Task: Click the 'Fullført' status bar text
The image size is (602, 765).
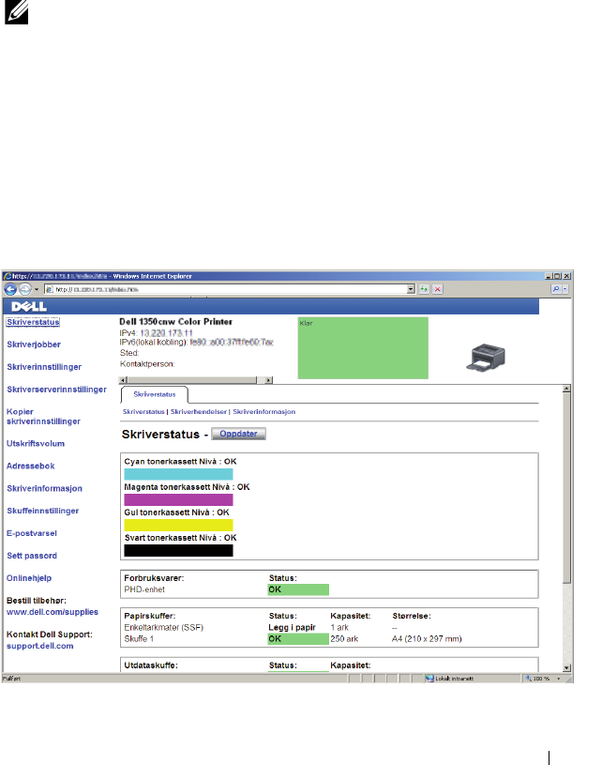Action: coord(11,679)
